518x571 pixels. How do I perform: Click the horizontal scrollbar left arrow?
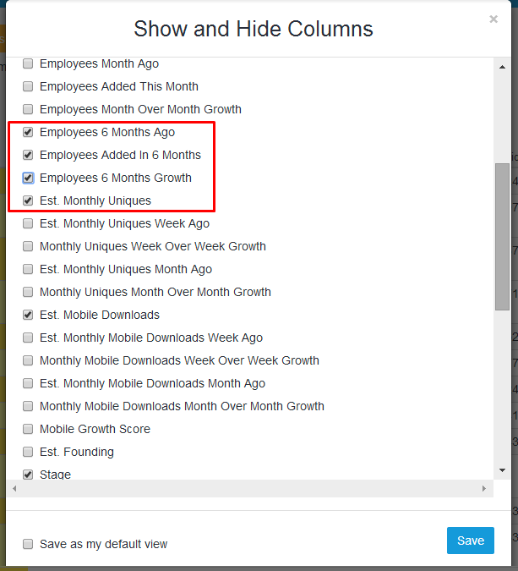click(x=14, y=489)
